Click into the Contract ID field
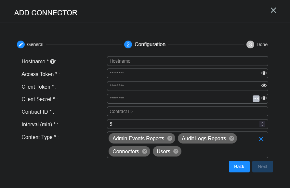 (187, 111)
